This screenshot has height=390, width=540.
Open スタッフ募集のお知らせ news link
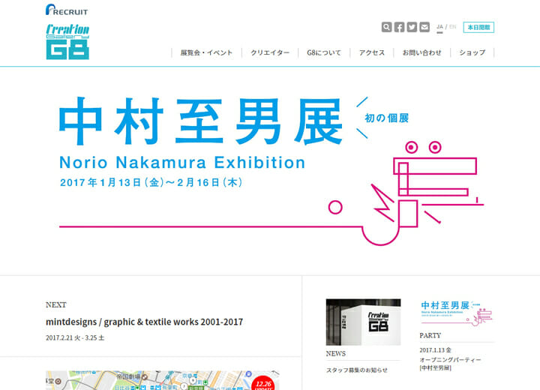point(357,370)
